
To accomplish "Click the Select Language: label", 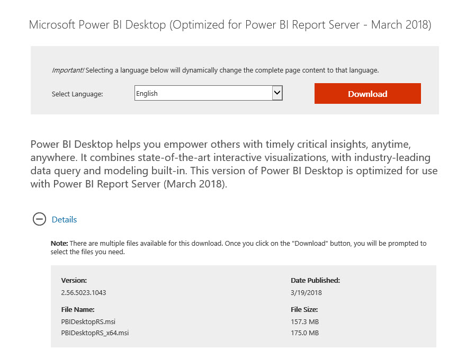I will click(77, 94).
